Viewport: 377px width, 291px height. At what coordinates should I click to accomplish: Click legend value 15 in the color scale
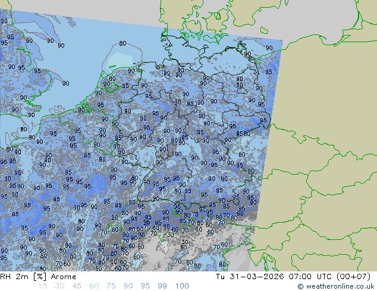[42, 286]
